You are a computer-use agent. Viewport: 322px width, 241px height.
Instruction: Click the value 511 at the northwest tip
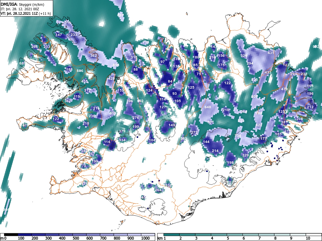tap(68, 22)
